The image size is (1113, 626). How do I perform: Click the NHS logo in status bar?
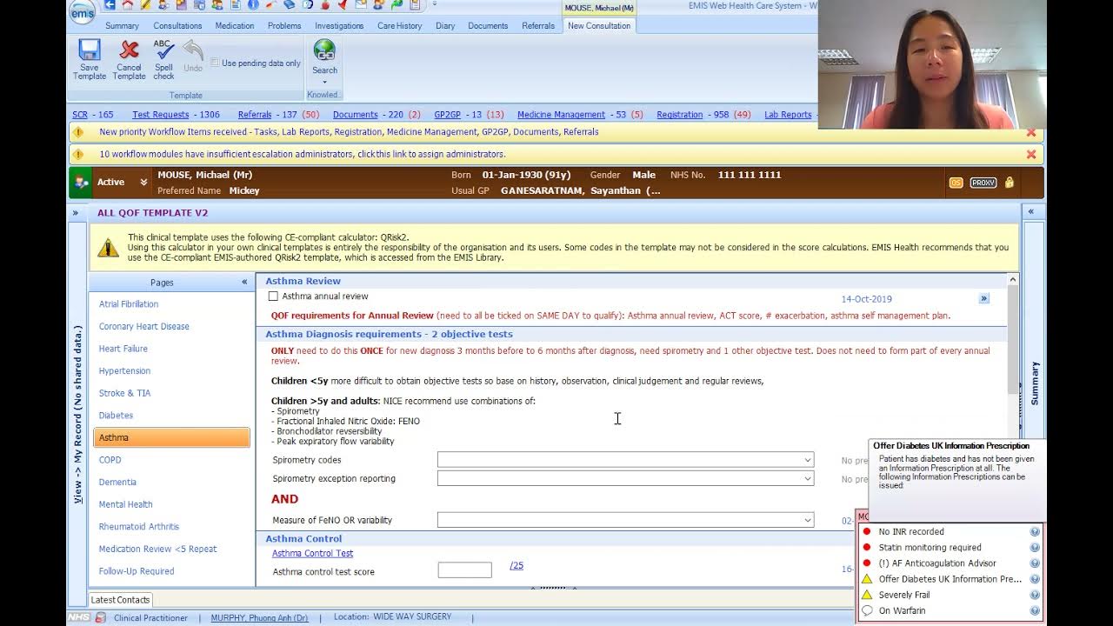pos(79,618)
